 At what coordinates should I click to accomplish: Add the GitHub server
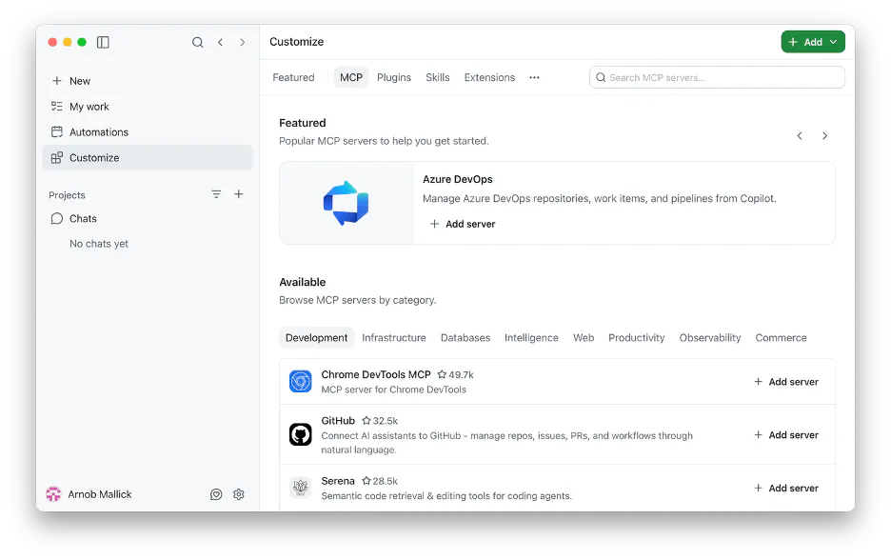786,435
